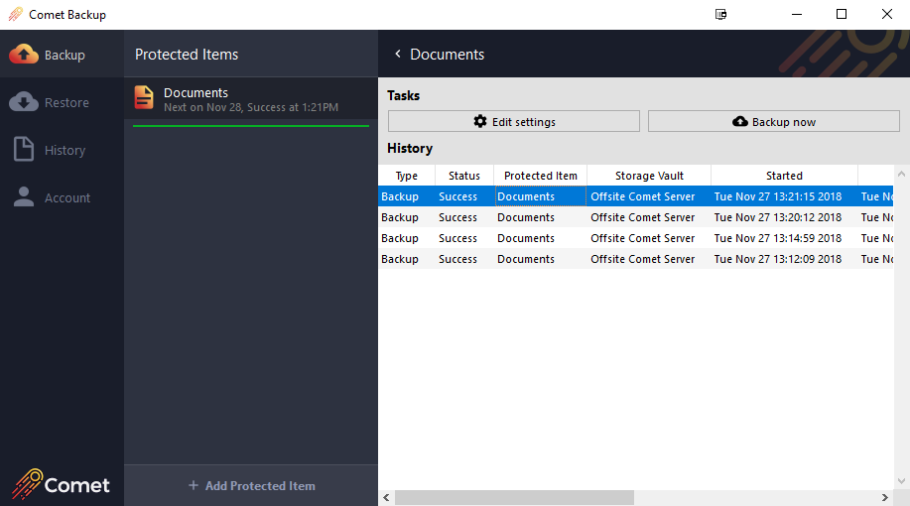Click the Backup cloud upload icon
The width and height of the screenshot is (910, 506).
(x=24, y=55)
